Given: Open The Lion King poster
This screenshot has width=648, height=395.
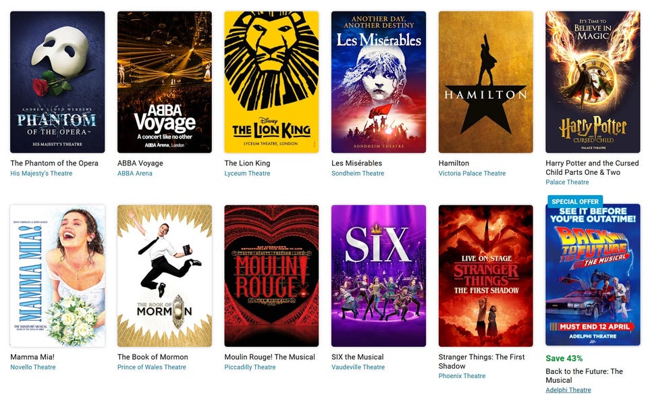Looking at the screenshot, I should pos(271,82).
